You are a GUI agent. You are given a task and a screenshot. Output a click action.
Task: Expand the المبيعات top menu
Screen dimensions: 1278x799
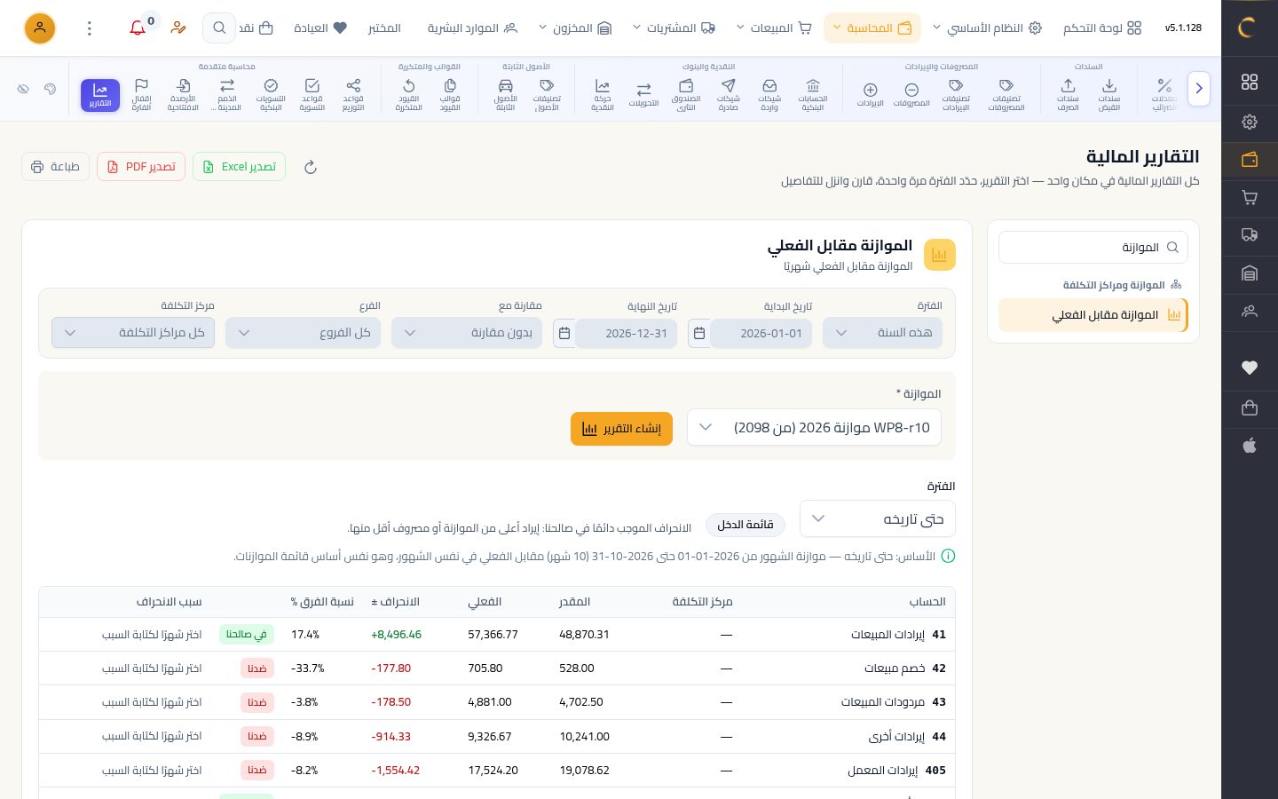click(774, 28)
